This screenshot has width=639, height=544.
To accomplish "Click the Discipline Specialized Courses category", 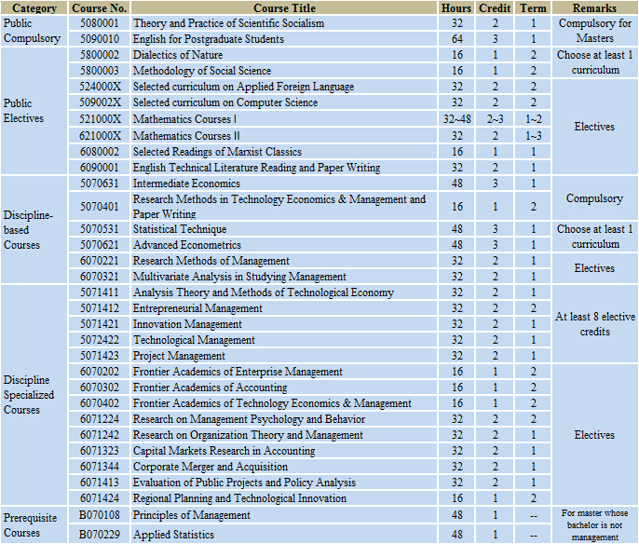I will click(x=30, y=395).
